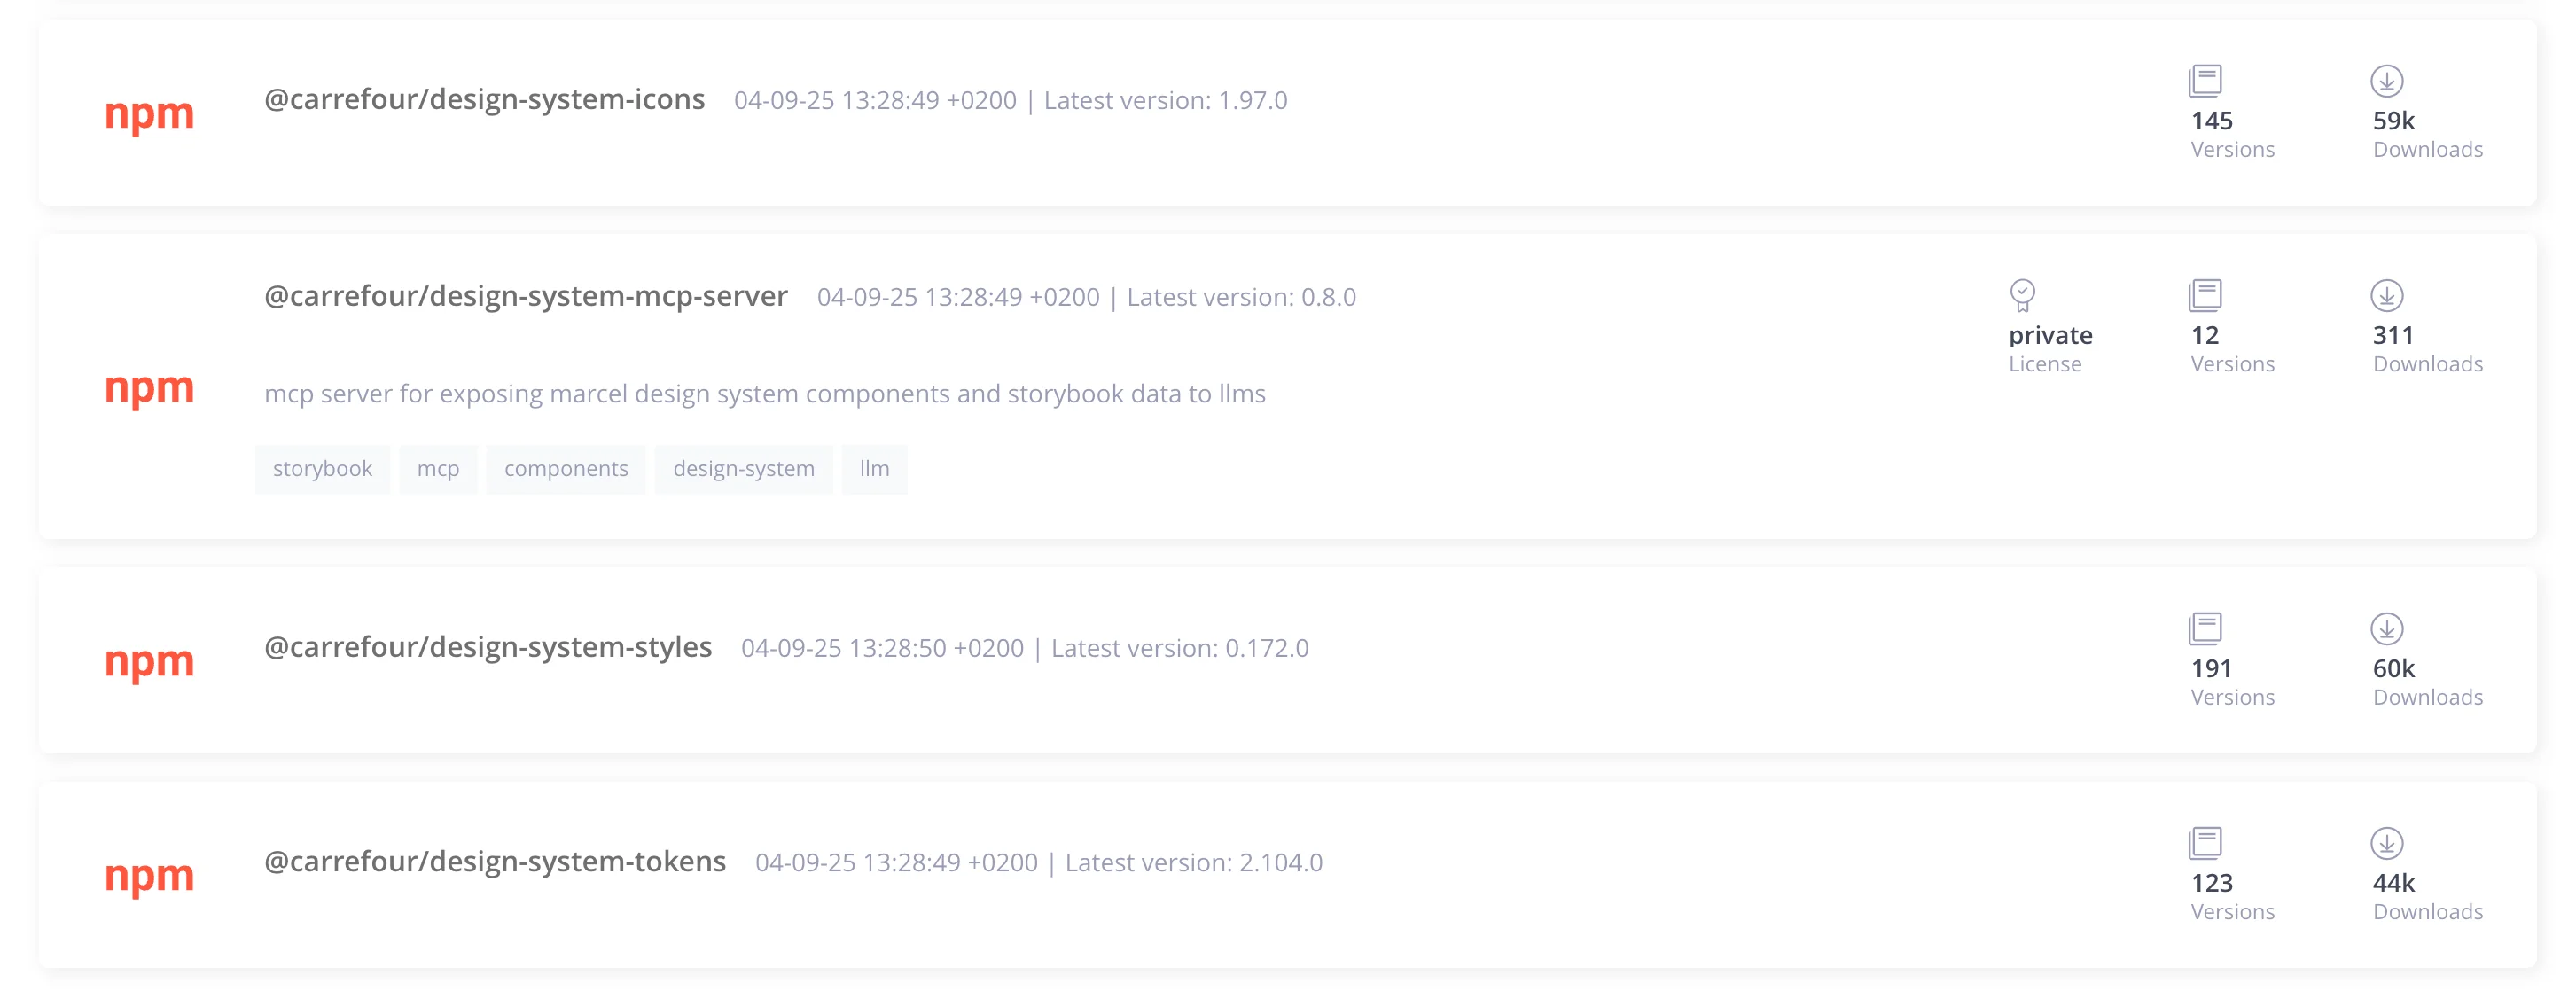
Task: Click the npm logo for design-system-tokens
Action: [x=149, y=875]
